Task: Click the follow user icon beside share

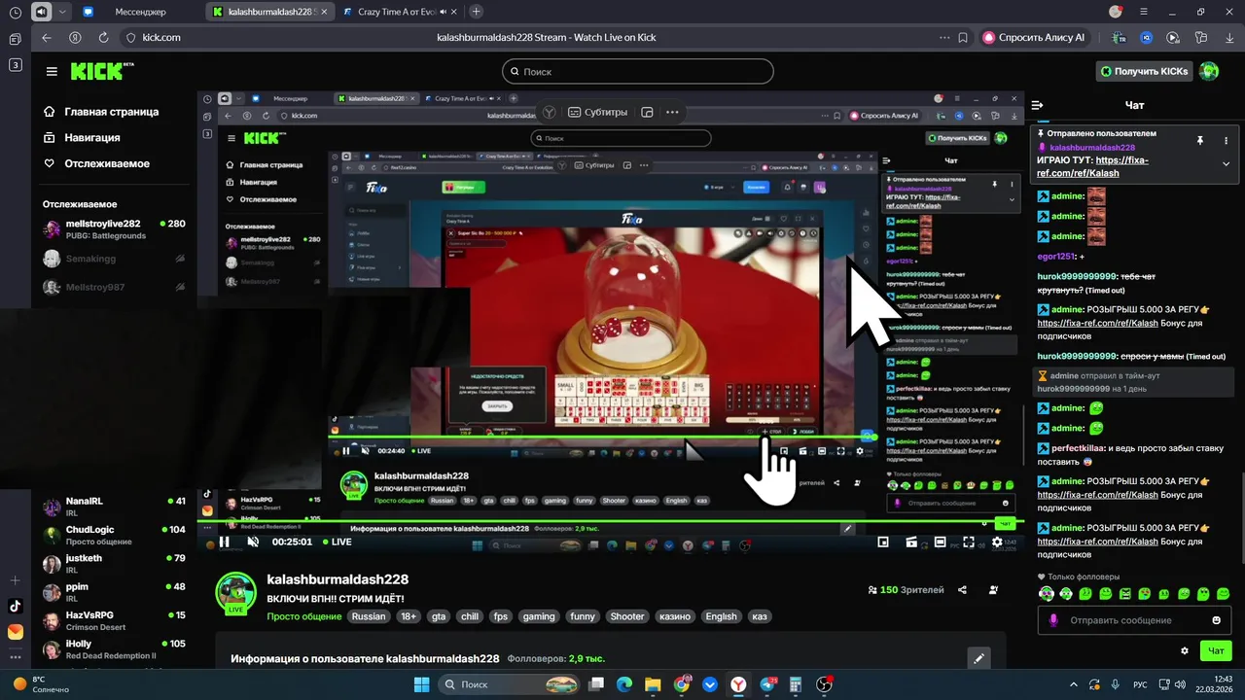Action: coord(993,590)
